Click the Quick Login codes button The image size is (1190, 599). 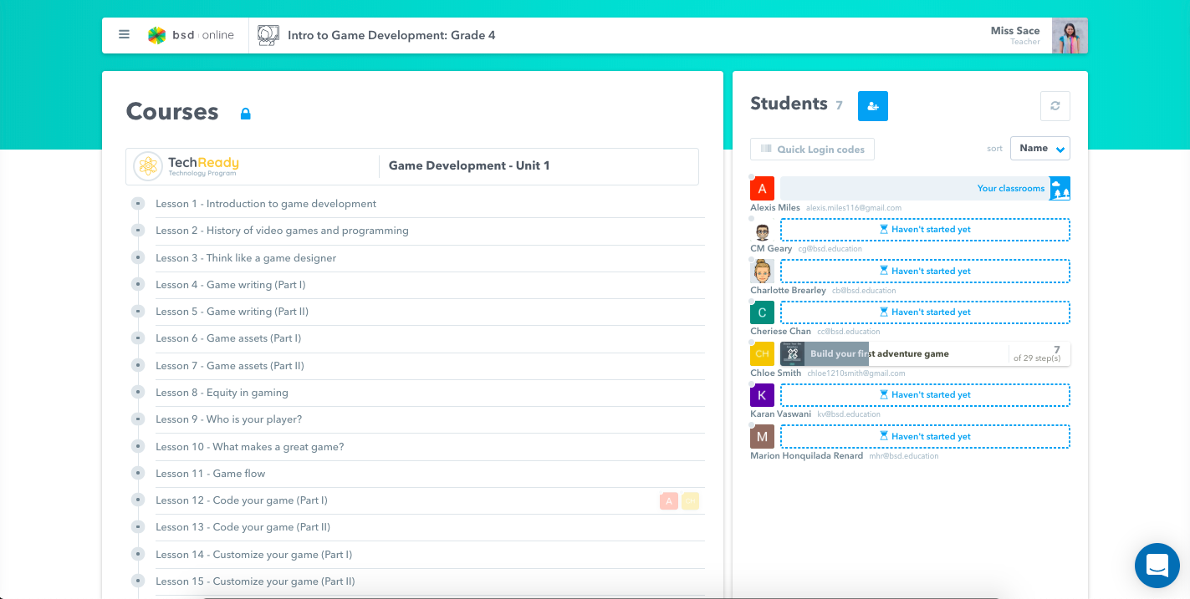(x=812, y=150)
